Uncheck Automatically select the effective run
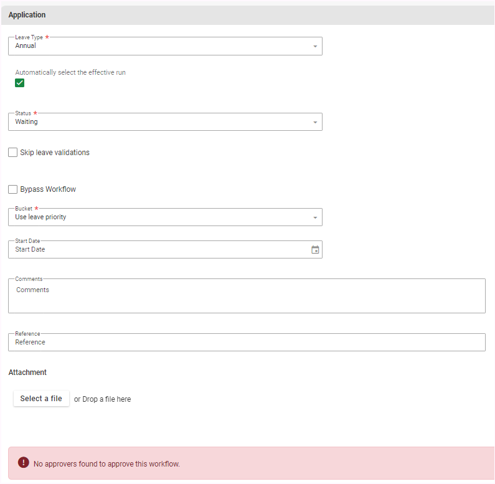 (x=20, y=83)
